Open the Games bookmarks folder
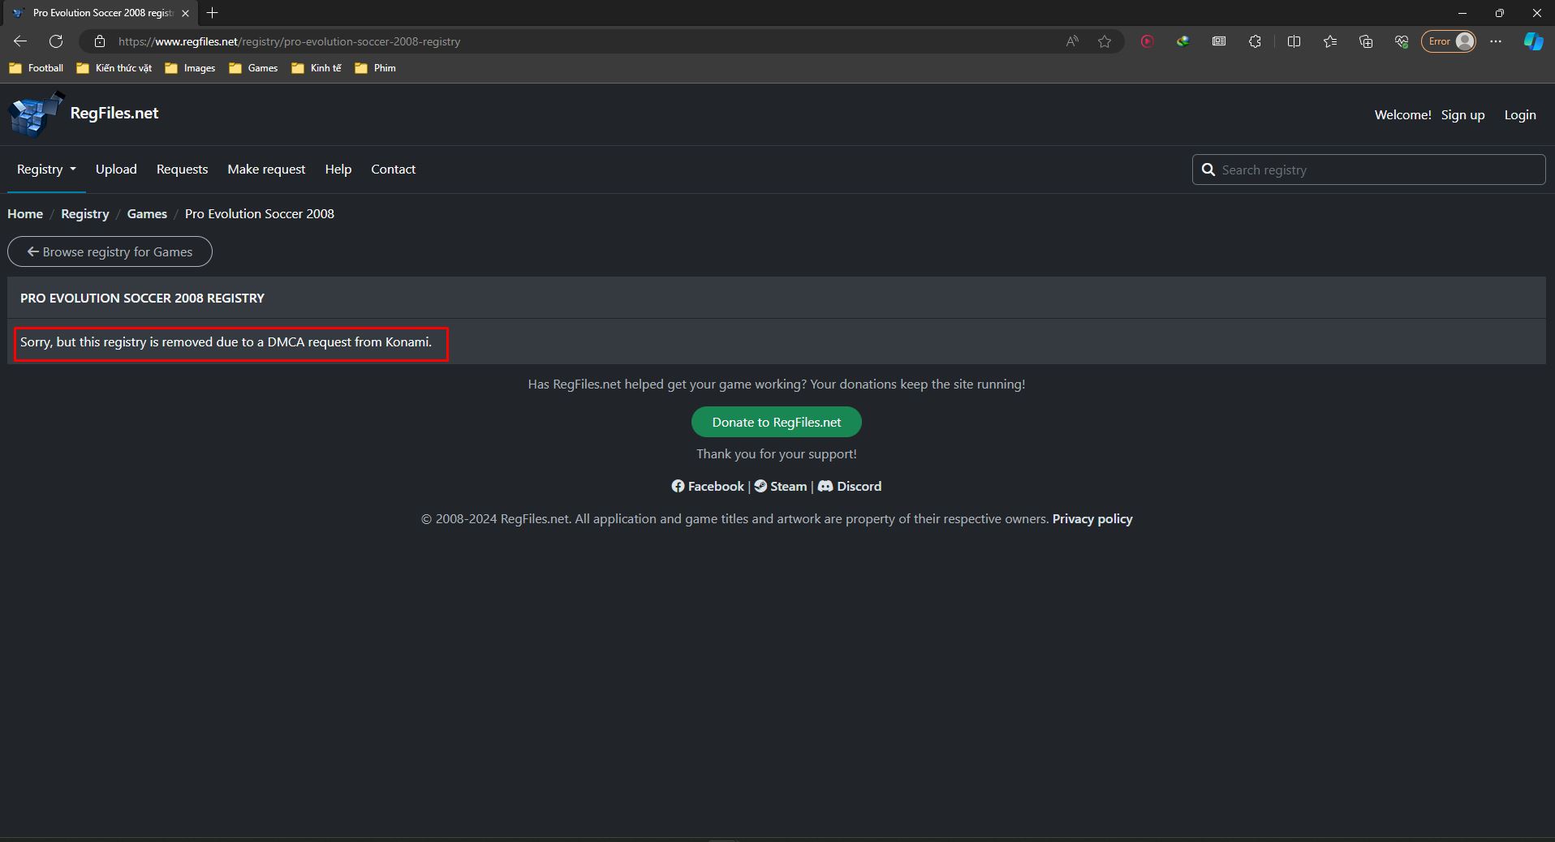The height and width of the screenshot is (842, 1555). pos(253,68)
